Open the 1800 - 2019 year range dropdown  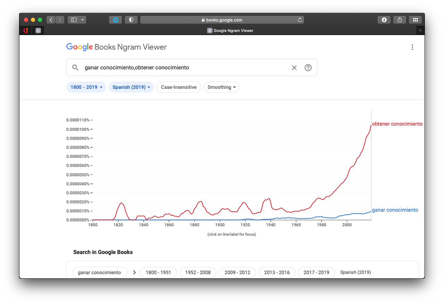coord(86,87)
